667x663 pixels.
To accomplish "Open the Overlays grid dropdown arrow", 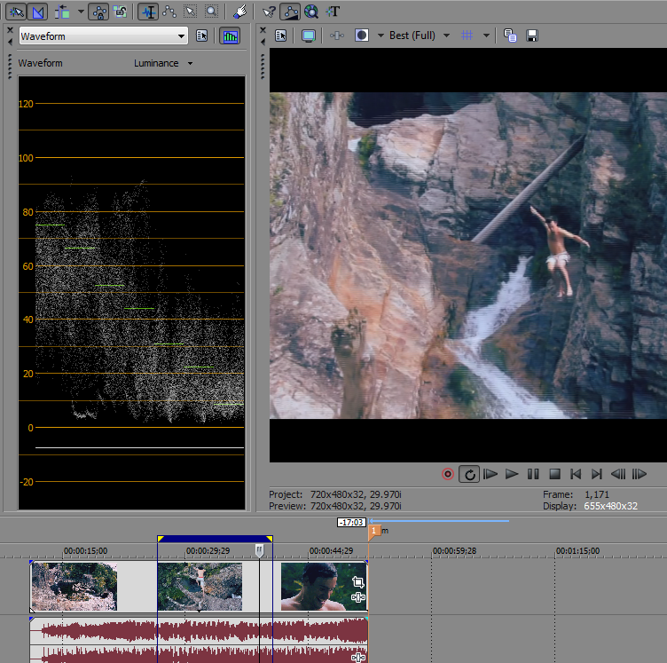I will 486,36.
